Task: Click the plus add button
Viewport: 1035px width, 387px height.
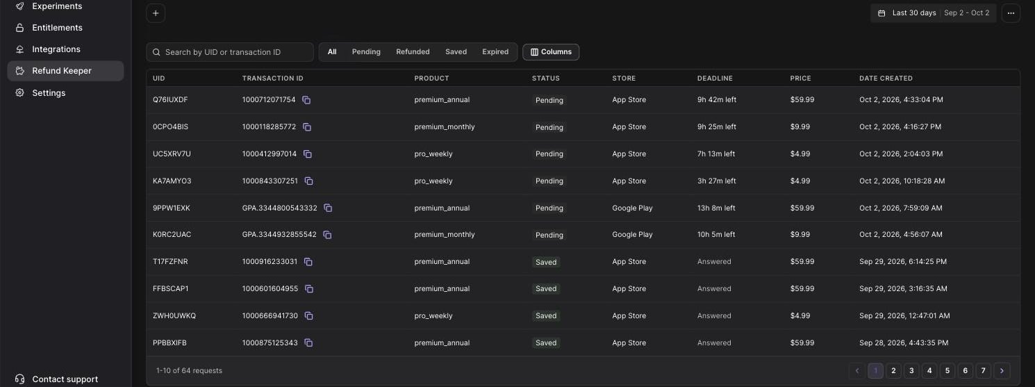Action: (156, 13)
